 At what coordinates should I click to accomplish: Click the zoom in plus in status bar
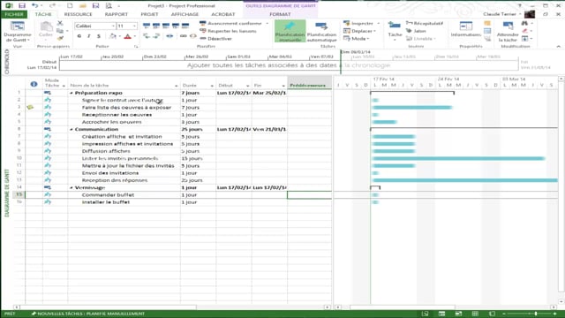pyautogui.click(x=555, y=314)
